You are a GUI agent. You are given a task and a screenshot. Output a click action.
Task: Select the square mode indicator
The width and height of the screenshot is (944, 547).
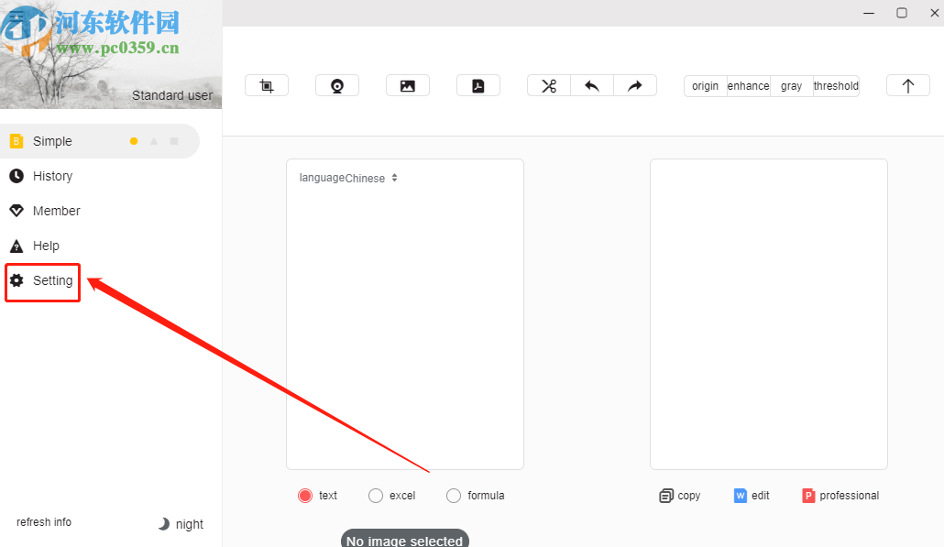[174, 141]
